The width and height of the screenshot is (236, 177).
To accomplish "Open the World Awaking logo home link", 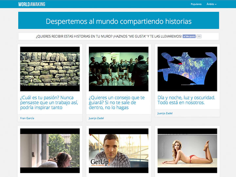I will [32, 4].
